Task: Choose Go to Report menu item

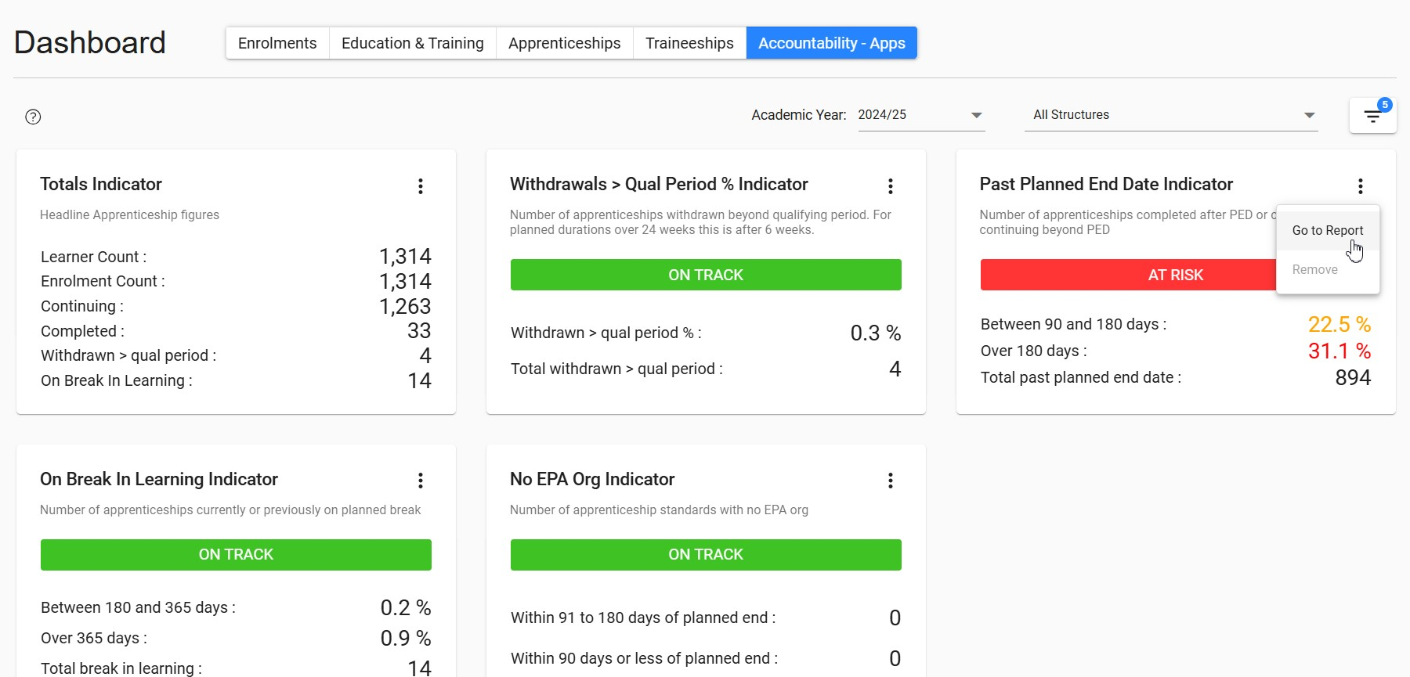Action: (x=1327, y=230)
